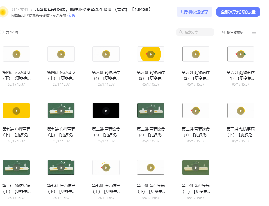Play video 第一讲 认识身高(上)
The width and height of the screenshot is (269, 206).
click(196, 168)
